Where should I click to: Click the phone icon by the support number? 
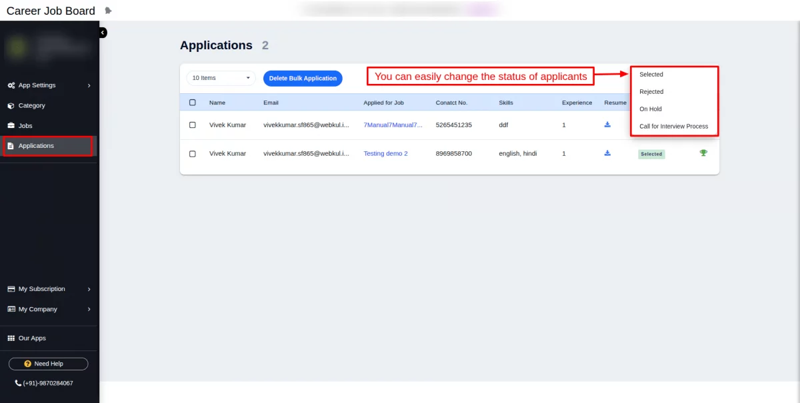18,383
